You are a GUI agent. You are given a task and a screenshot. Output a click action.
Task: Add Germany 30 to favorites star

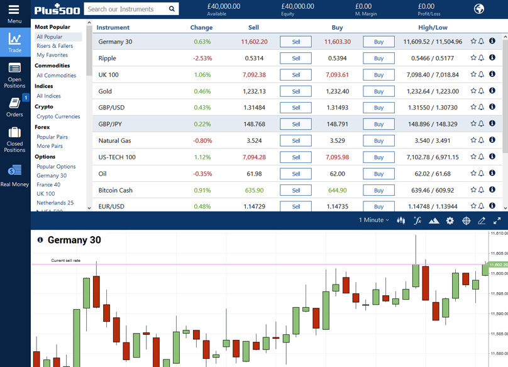click(x=473, y=41)
